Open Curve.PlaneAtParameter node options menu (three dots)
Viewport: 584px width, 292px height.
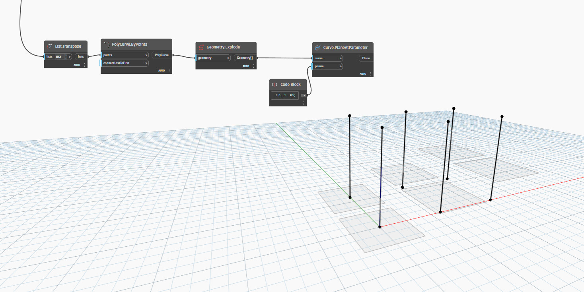coord(370,74)
